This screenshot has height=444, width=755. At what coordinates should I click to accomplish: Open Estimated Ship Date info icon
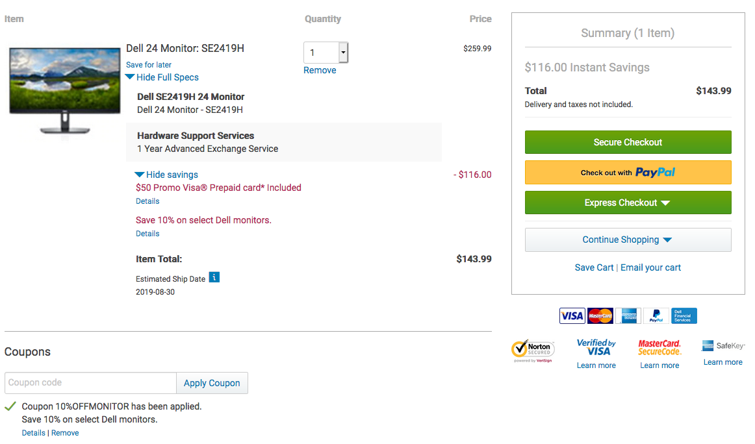click(x=214, y=277)
